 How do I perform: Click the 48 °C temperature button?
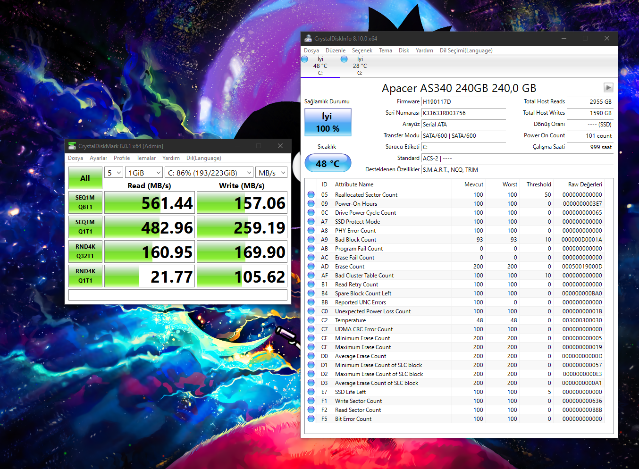click(x=328, y=163)
